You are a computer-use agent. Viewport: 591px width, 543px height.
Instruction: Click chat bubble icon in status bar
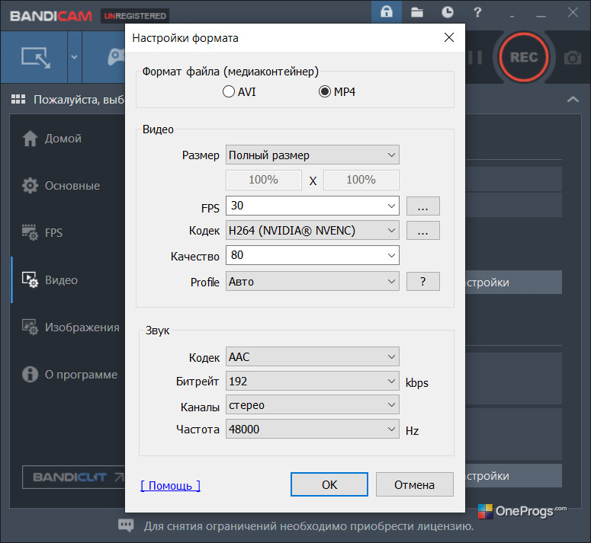[126, 525]
